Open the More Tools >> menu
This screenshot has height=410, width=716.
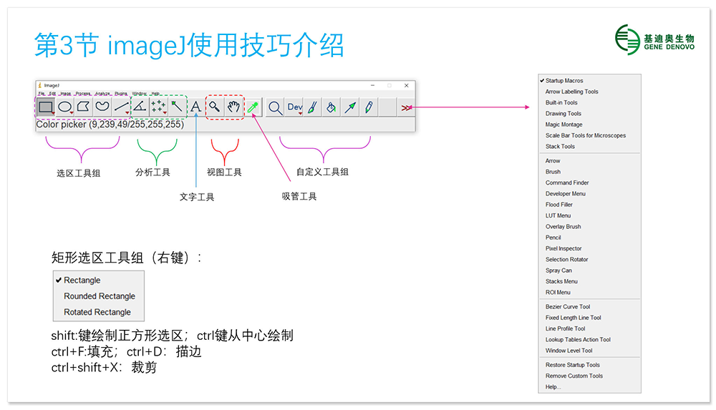(406, 108)
